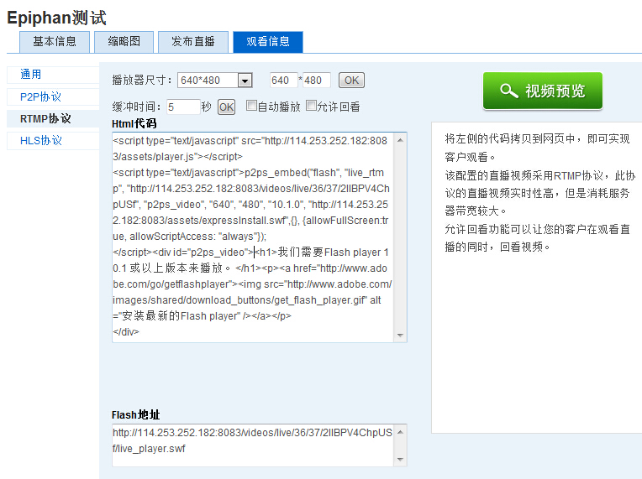This screenshot has width=642, height=479.
Task: Select the 观看信息 tab
Action: tap(267, 42)
